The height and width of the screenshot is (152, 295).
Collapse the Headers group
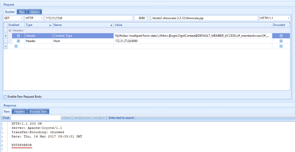9,30
